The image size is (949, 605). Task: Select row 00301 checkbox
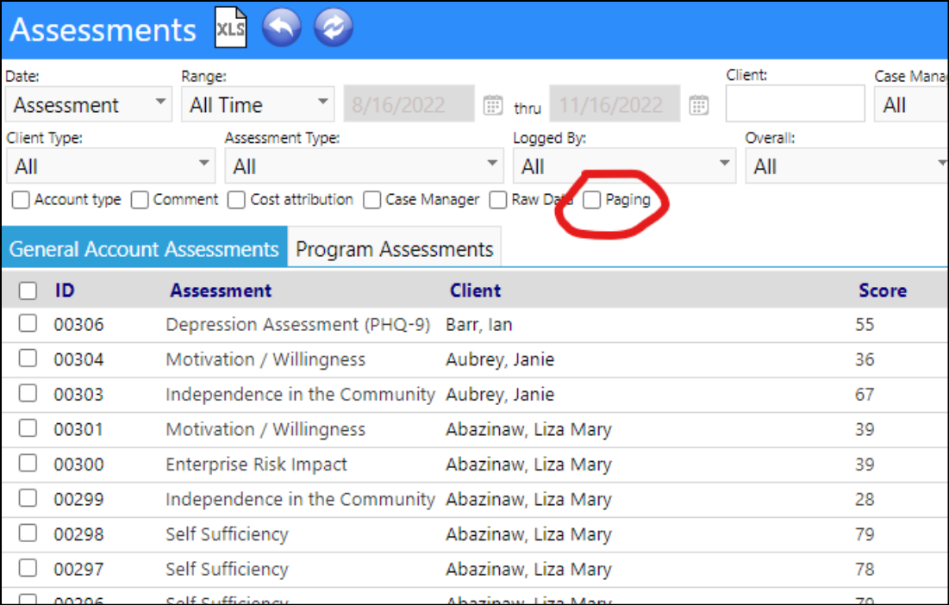pyautogui.click(x=28, y=428)
